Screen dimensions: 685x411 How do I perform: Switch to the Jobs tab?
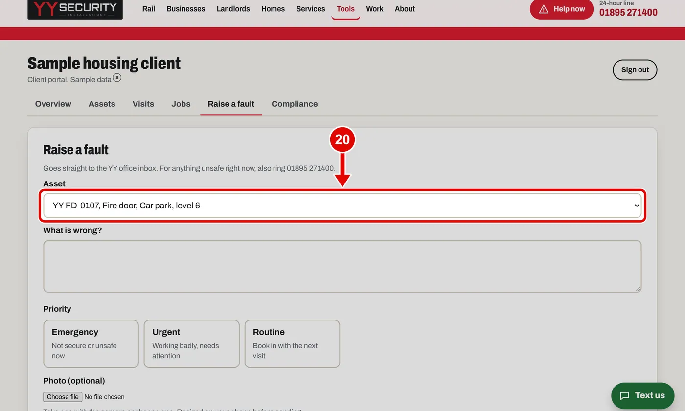(181, 104)
